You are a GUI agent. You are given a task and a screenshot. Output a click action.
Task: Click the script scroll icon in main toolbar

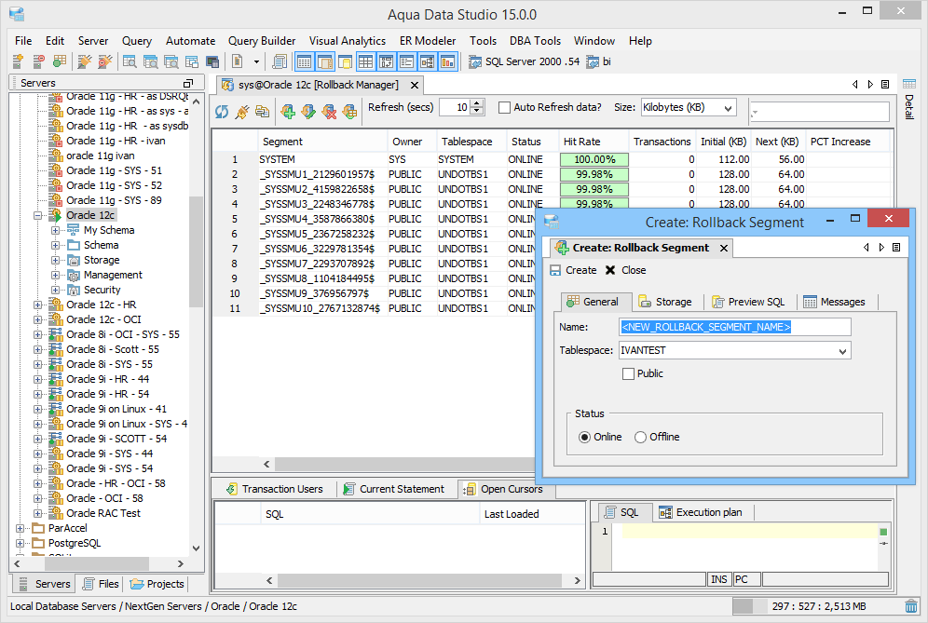pyautogui.click(x=280, y=61)
